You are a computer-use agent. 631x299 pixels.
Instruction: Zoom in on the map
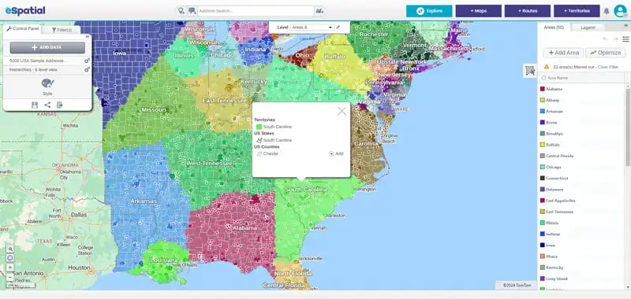[10, 268]
